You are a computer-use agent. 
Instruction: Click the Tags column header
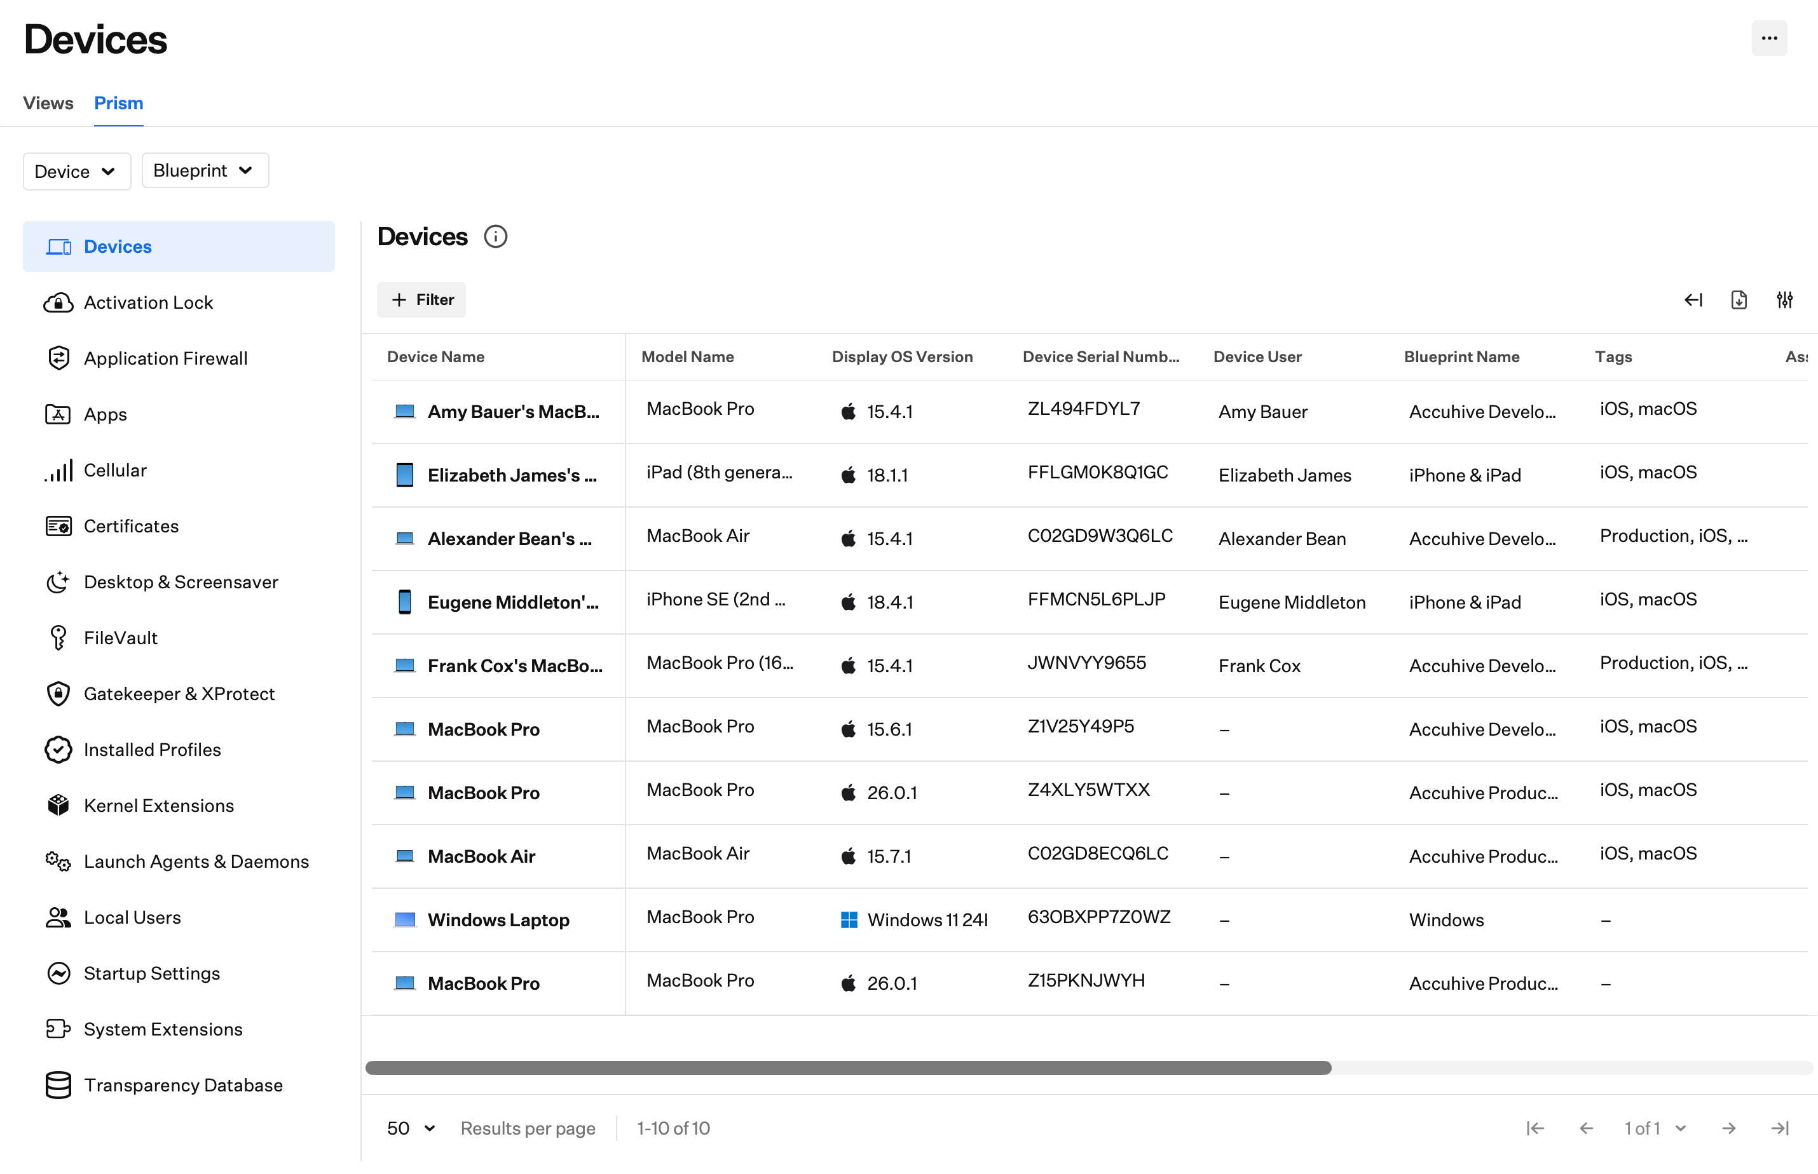1613,358
